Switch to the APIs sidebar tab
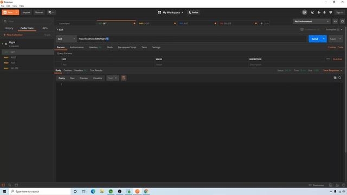The width and height of the screenshot is (347, 195). [45, 28]
